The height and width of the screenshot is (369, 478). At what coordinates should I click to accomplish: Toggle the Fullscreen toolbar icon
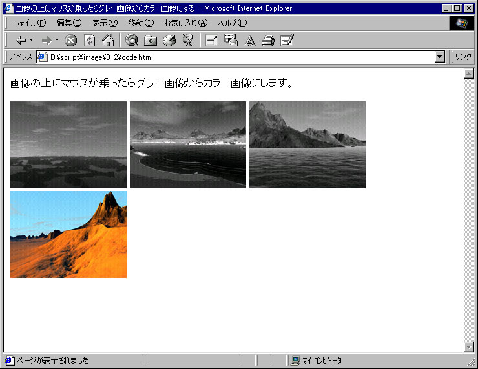212,40
